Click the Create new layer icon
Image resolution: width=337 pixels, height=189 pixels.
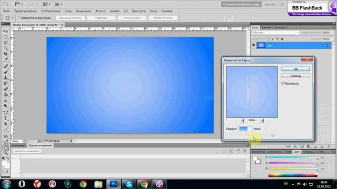point(322,146)
